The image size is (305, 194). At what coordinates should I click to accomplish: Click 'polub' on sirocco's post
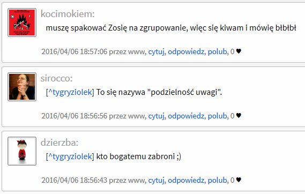click(x=218, y=116)
